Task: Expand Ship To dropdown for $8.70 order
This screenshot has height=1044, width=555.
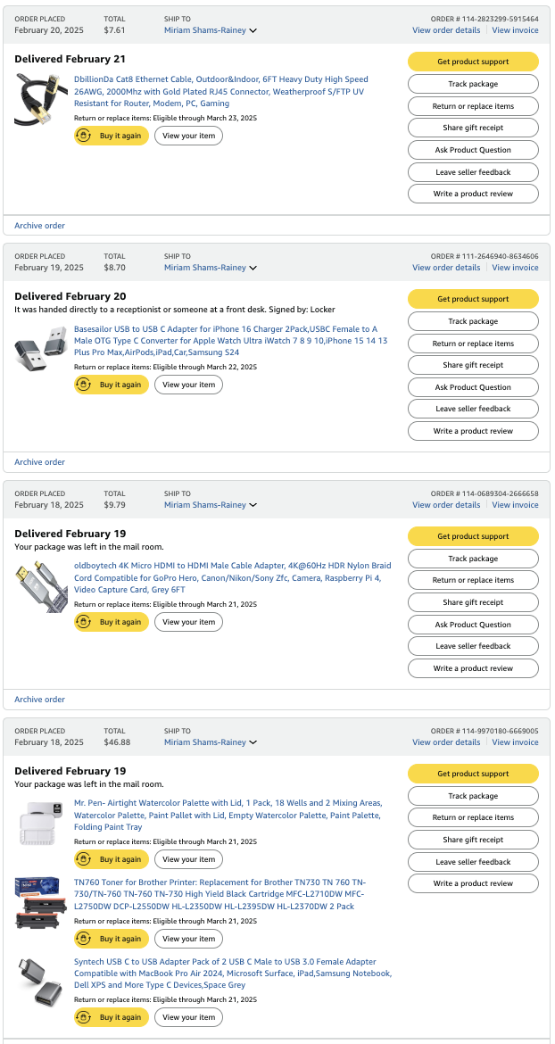Action: click(x=211, y=268)
